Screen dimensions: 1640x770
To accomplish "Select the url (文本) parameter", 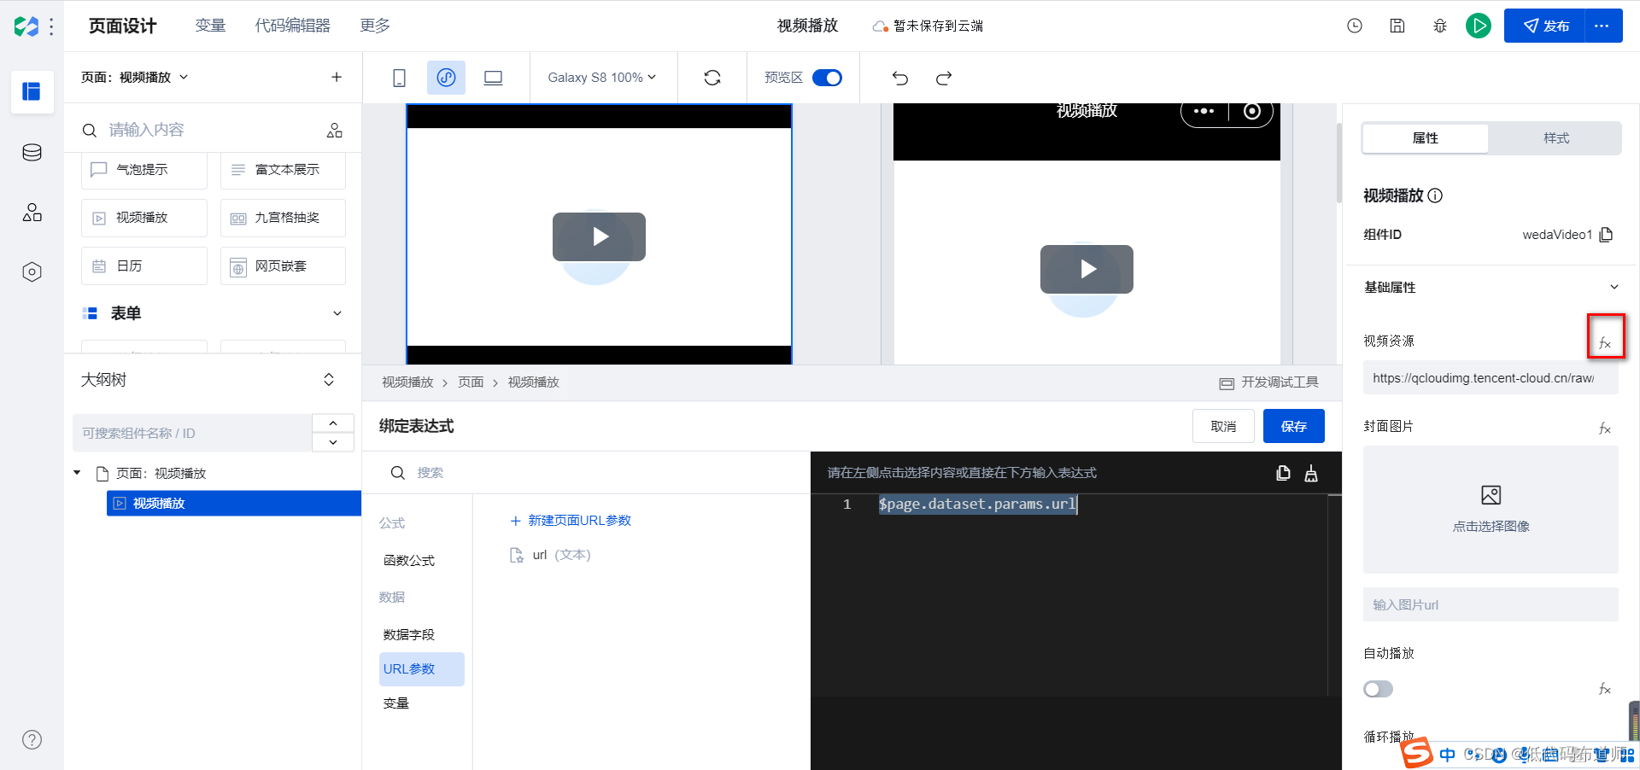I will coord(551,555).
